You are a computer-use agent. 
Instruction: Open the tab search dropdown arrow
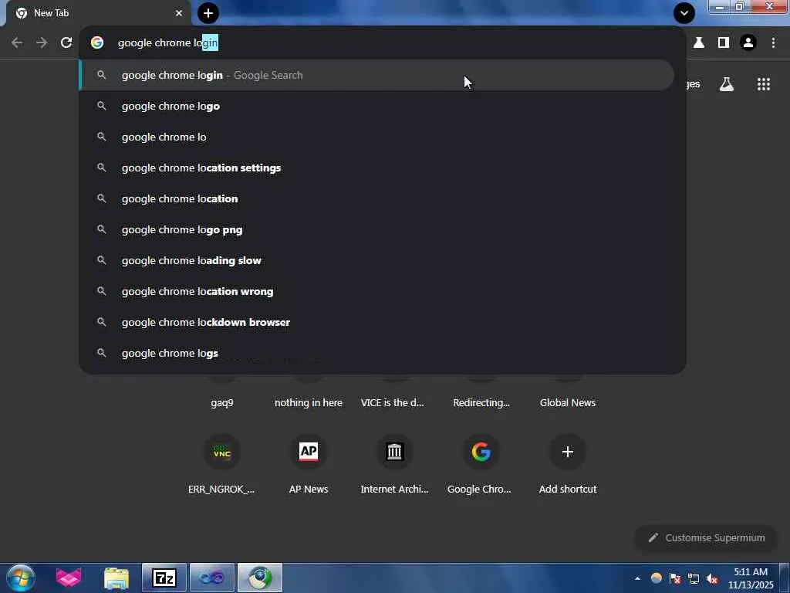(x=684, y=13)
